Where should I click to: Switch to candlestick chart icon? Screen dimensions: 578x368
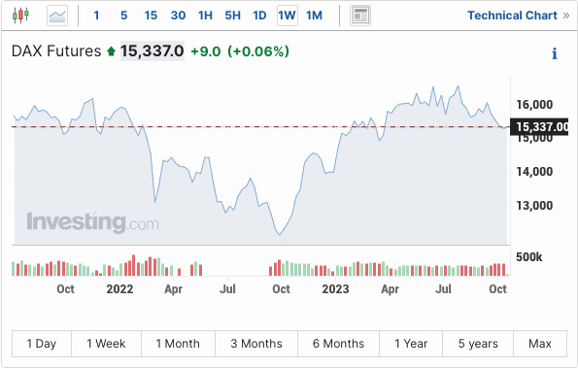point(20,16)
